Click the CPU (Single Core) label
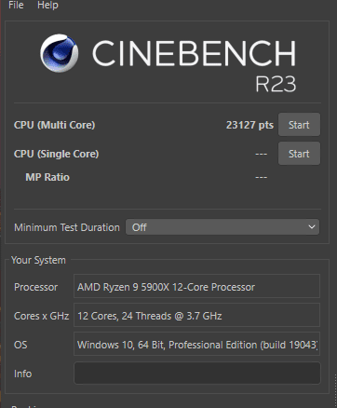 click(x=57, y=154)
